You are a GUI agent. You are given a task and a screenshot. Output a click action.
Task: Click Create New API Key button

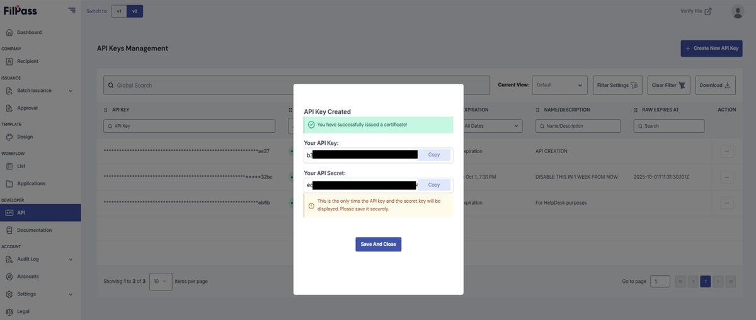pyautogui.click(x=711, y=49)
